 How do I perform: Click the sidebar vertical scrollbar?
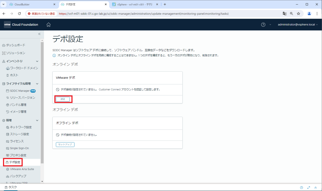(x=42, y=103)
